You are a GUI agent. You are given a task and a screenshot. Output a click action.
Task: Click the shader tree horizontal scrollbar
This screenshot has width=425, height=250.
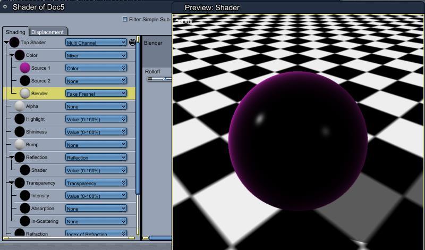click(x=69, y=238)
